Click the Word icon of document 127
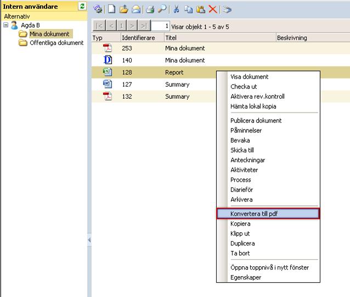 tap(108, 84)
